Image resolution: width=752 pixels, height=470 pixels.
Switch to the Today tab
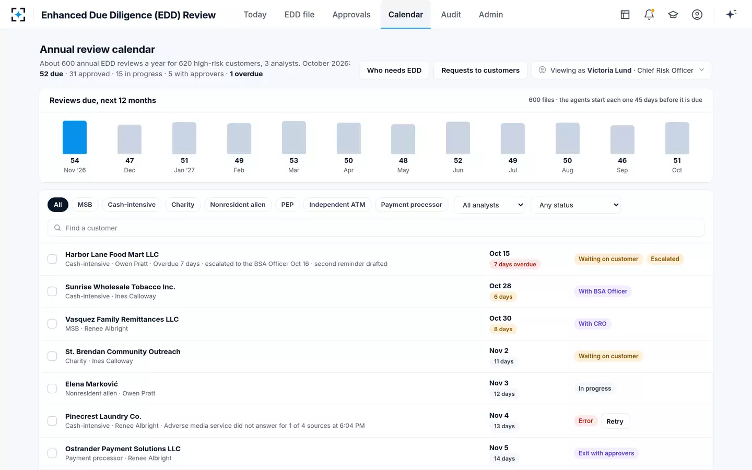pyautogui.click(x=255, y=15)
